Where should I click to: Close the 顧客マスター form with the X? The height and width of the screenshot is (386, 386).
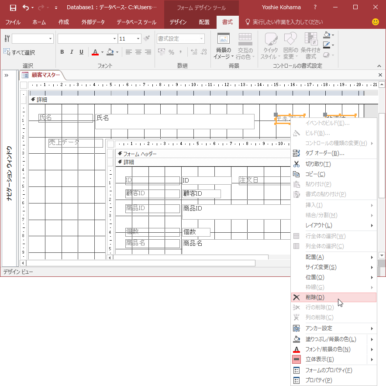[x=380, y=75]
